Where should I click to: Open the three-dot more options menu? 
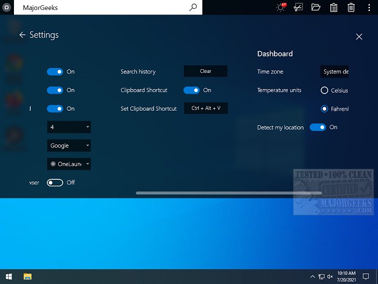[x=369, y=8]
